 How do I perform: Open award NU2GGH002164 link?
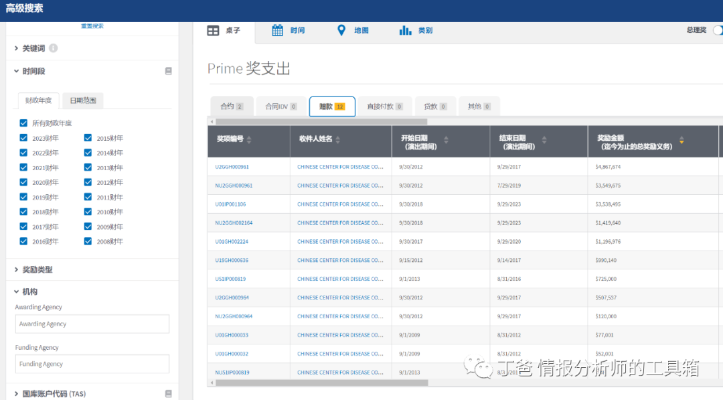234,223
